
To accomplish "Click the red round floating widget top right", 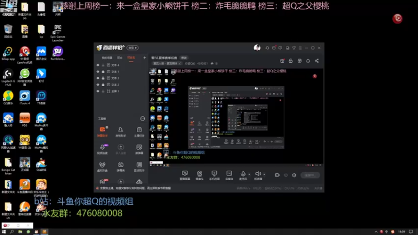I will coord(398,18).
